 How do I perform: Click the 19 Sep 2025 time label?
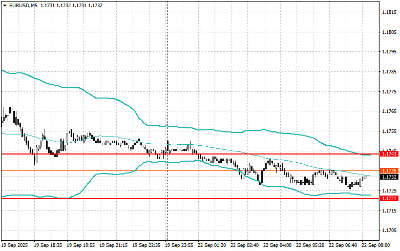[x=14, y=245]
